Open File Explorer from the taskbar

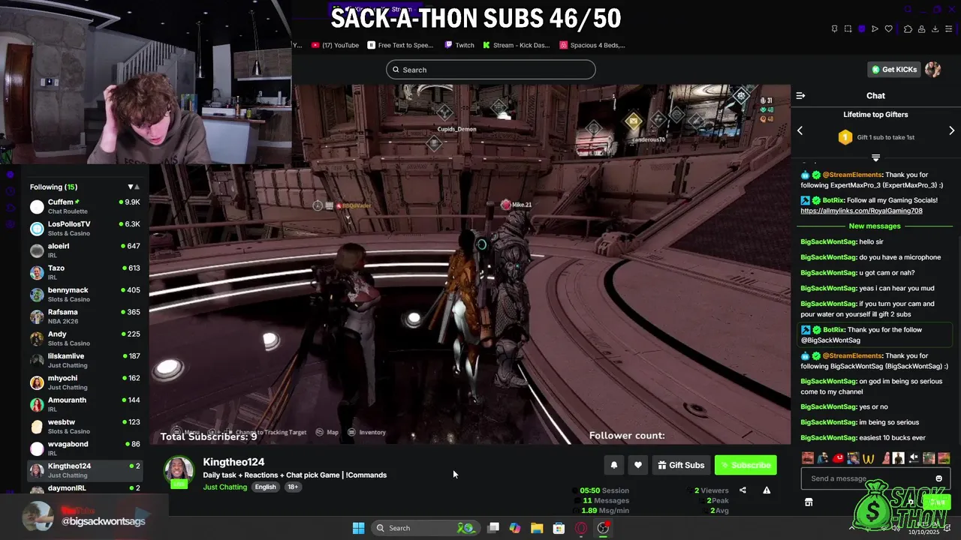(x=537, y=528)
